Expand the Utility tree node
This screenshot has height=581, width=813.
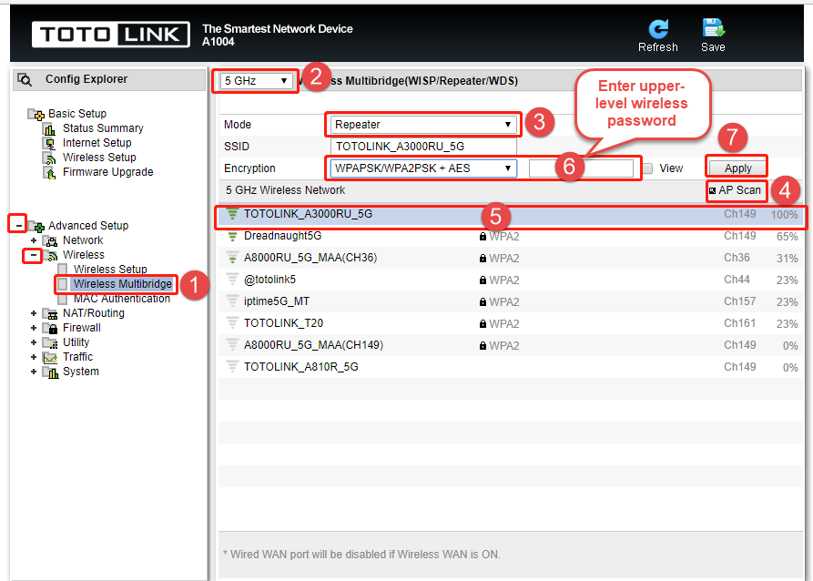(x=34, y=343)
